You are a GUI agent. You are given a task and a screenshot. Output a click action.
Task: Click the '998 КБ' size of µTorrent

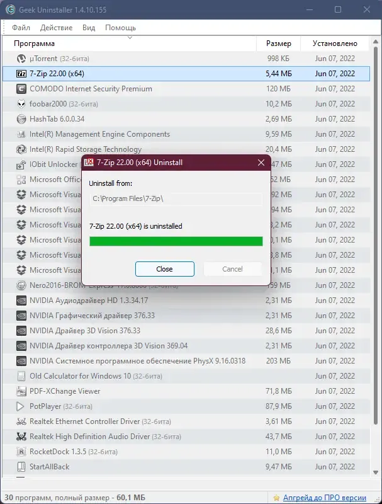[x=278, y=59]
